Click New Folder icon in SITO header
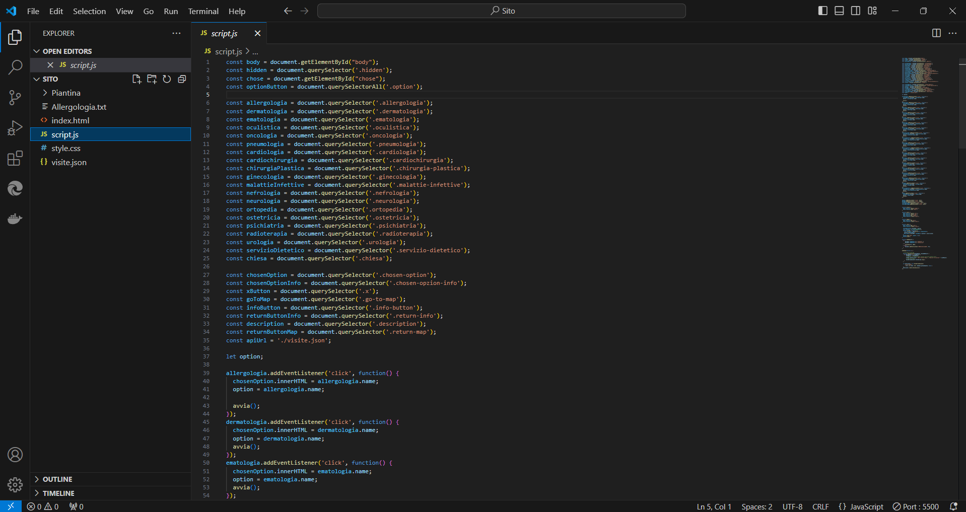The height and width of the screenshot is (512, 966). (x=152, y=79)
